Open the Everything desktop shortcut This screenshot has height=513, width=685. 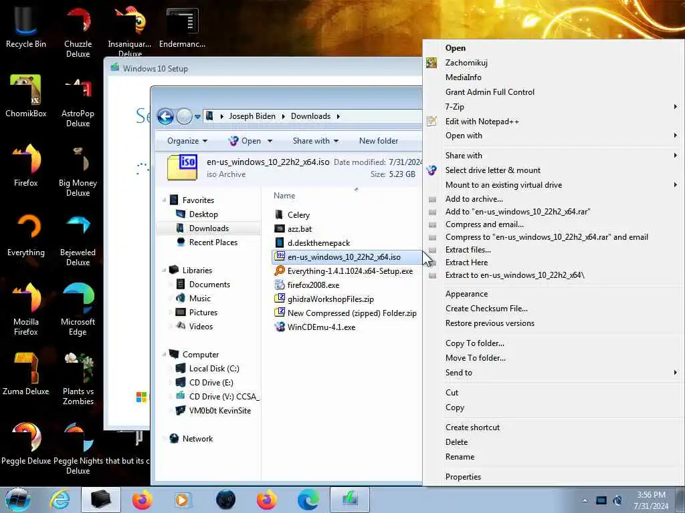(x=26, y=234)
